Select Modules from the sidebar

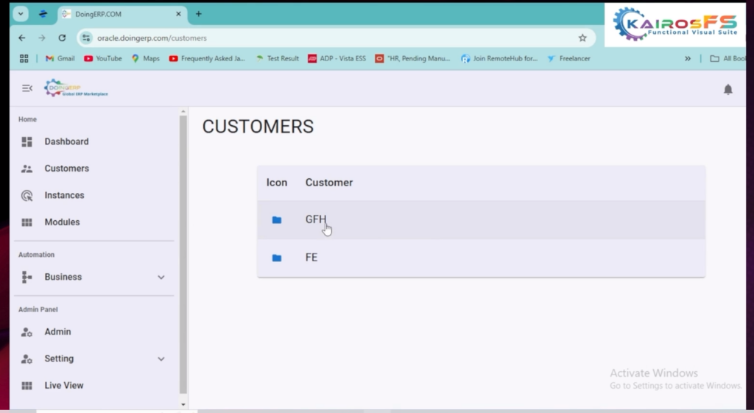tap(62, 222)
